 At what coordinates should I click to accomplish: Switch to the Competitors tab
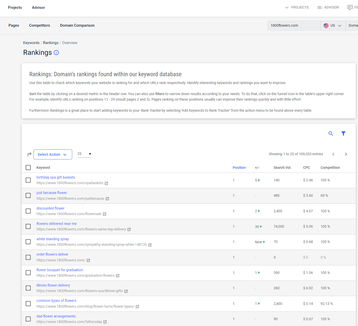pyautogui.click(x=39, y=25)
